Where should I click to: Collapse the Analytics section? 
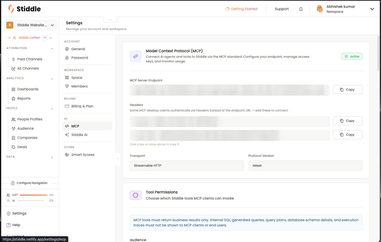(x=52, y=79)
